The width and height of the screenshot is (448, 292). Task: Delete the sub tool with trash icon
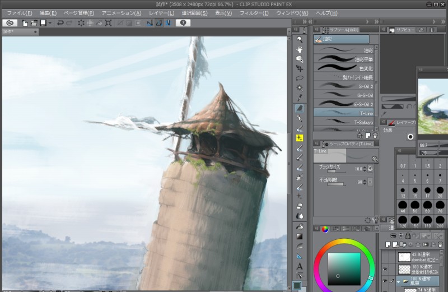(375, 136)
